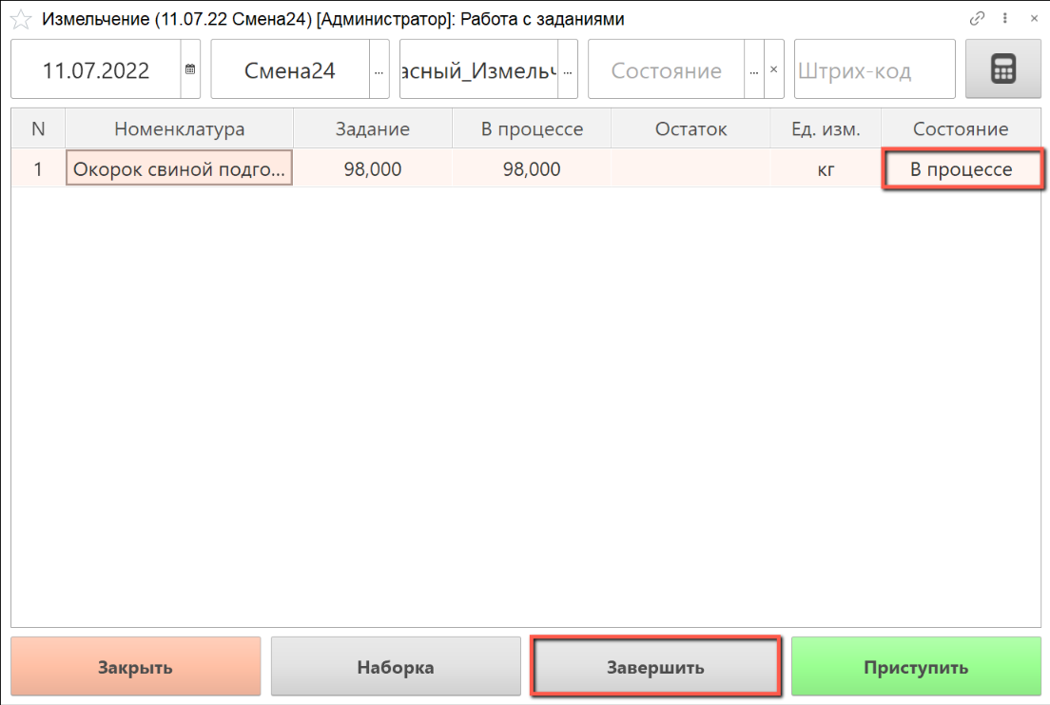The image size is (1050, 705).
Task: Open the calendar picker beside the date
Action: click(x=190, y=69)
